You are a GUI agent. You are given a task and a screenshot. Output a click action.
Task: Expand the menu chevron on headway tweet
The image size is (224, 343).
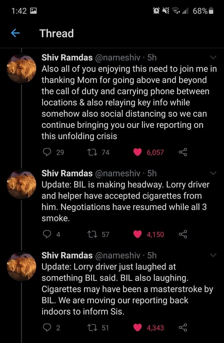[213, 173]
